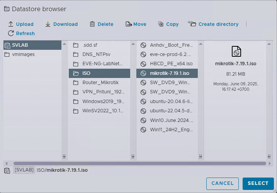Image resolution: width=277 pixels, height=193 pixels.
Task: Select the HBCD_PE_x64.iso file
Action: 171,64
